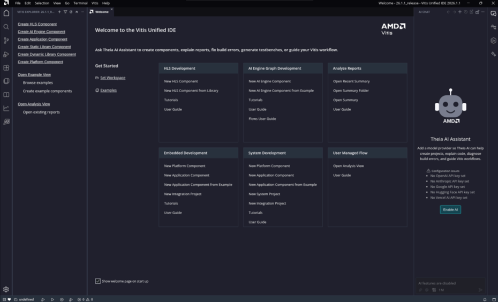498x302 pixels.
Task: Click Set Workspace under Get Started
Action: pyautogui.click(x=113, y=78)
